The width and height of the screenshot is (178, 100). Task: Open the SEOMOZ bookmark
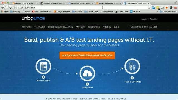point(135,12)
